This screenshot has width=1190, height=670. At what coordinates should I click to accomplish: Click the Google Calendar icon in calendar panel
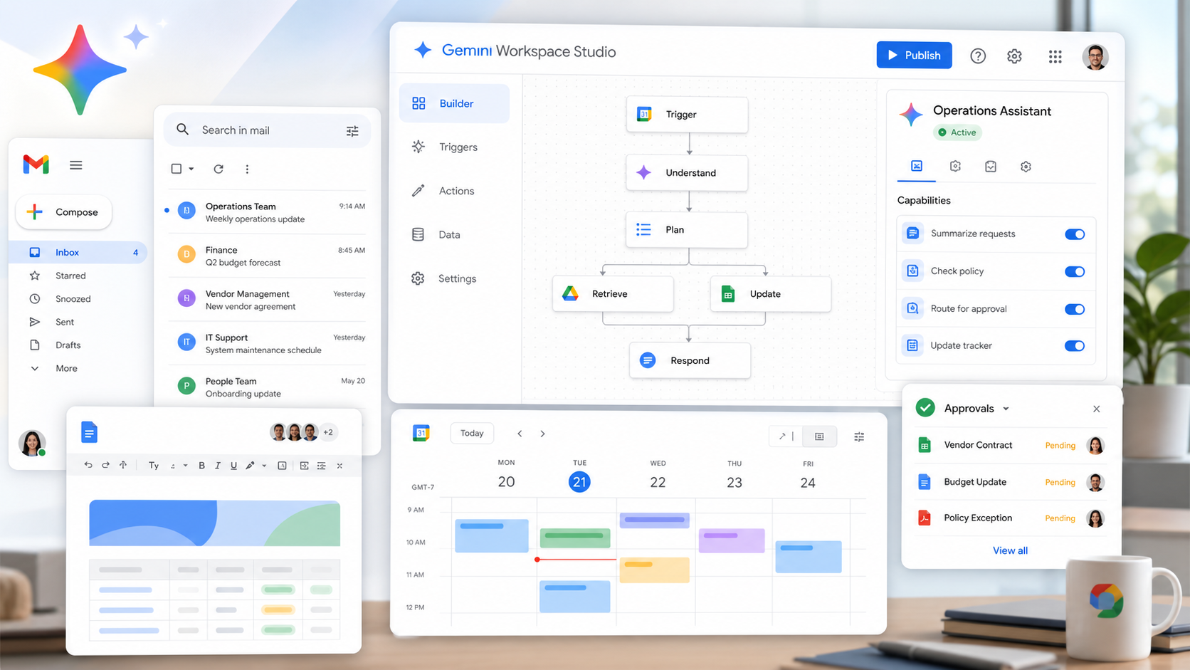[x=421, y=433]
